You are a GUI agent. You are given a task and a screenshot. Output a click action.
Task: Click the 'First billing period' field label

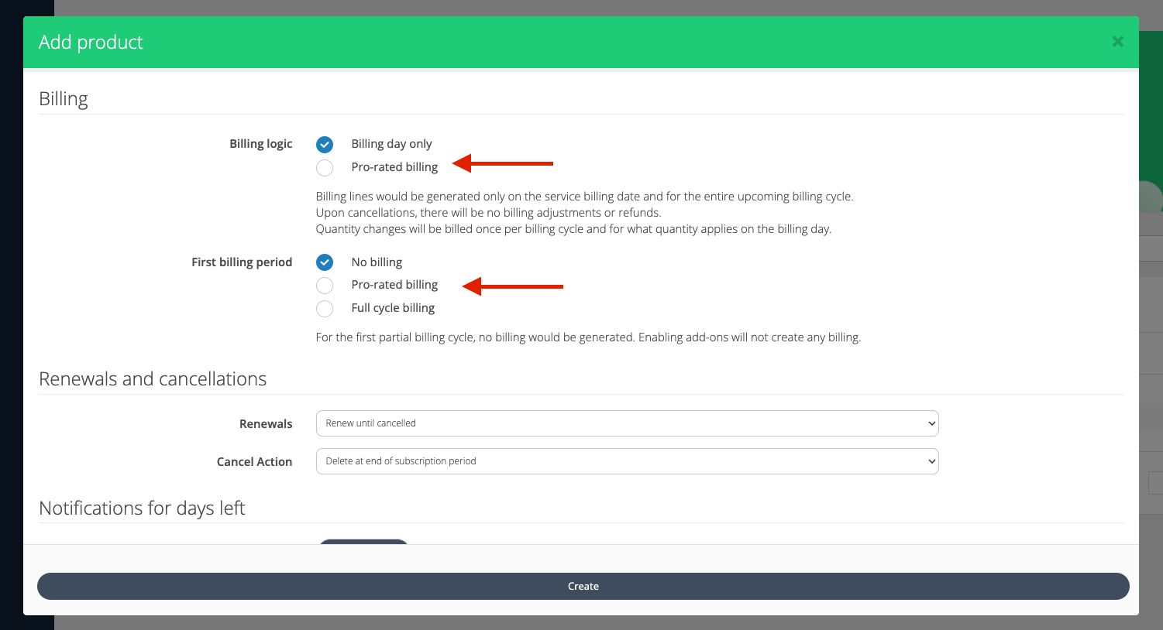[x=242, y=262]
